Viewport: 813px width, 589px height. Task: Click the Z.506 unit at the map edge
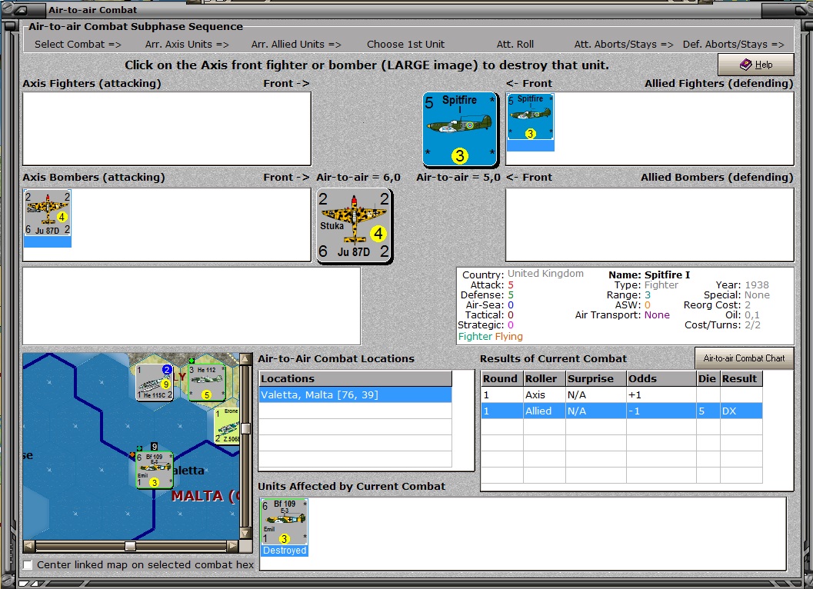click(227, 425)
